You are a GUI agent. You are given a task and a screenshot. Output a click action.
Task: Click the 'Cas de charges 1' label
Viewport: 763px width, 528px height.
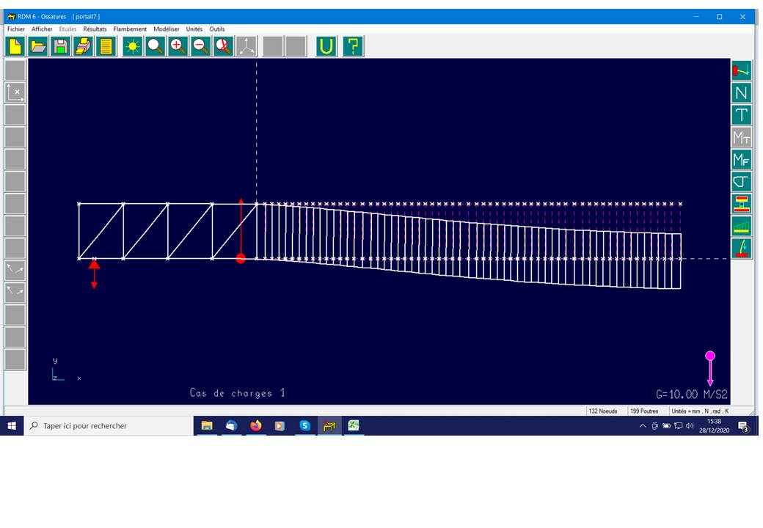click(238, 393)
